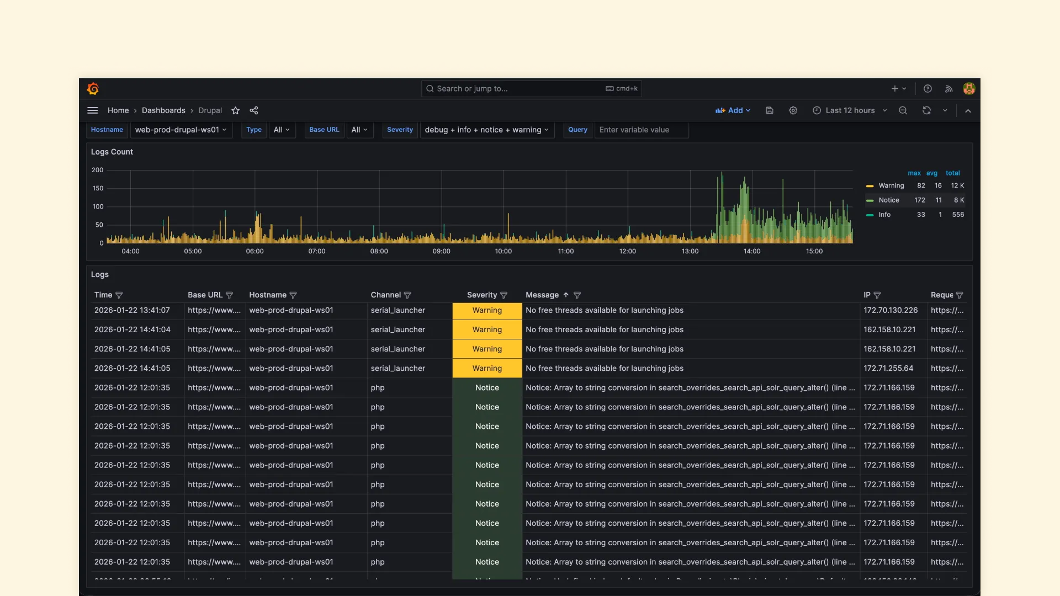Filter the IP column
This screenshot has width=1060, height=596.
tap(877, 295)
